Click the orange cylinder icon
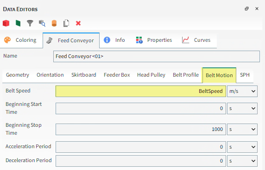This screenshot has height=170, width=265. tap(54, 23)
